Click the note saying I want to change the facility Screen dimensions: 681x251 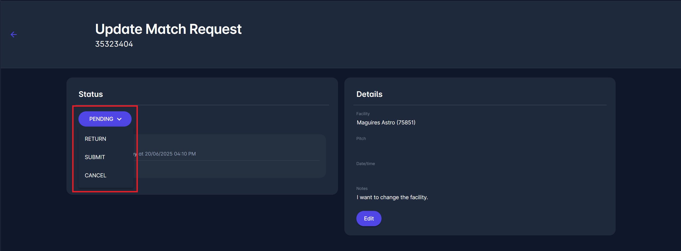[392, 197]
